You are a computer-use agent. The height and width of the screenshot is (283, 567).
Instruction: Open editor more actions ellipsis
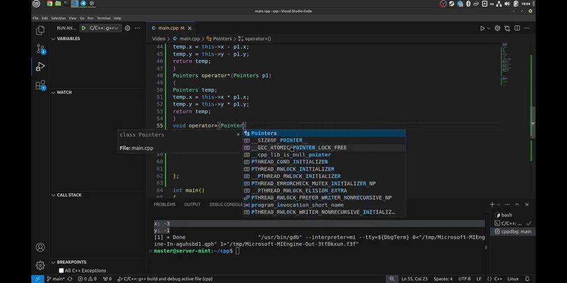527,28
